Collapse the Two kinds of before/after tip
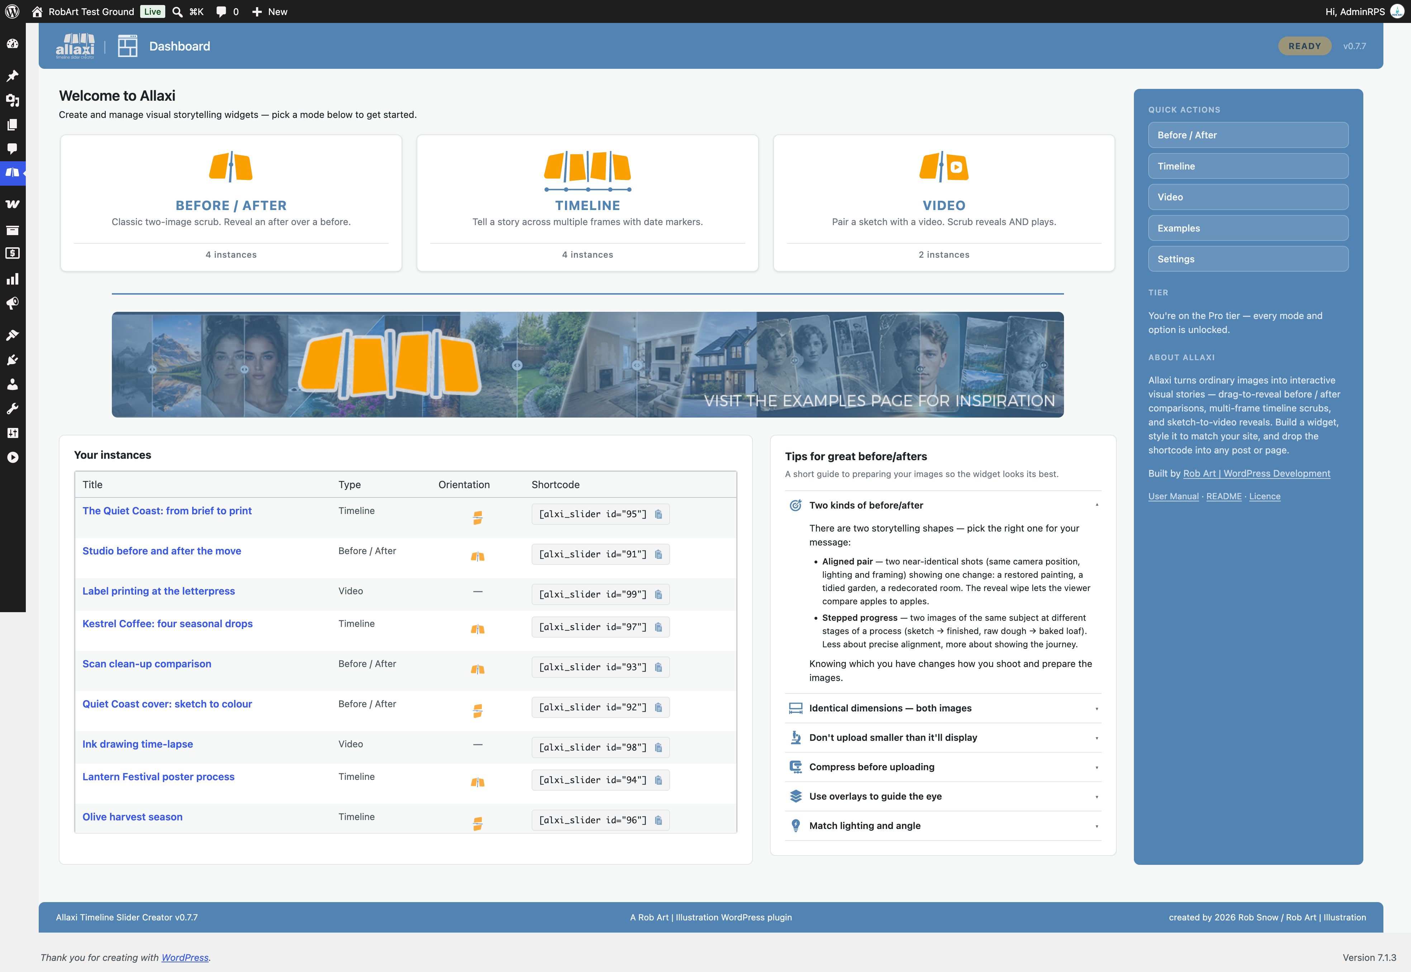 coord(943,505)
